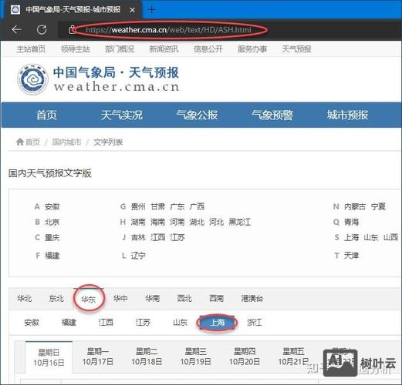Reload the page with refresh icon
This screenshot has height=385, width=402.
42,30
